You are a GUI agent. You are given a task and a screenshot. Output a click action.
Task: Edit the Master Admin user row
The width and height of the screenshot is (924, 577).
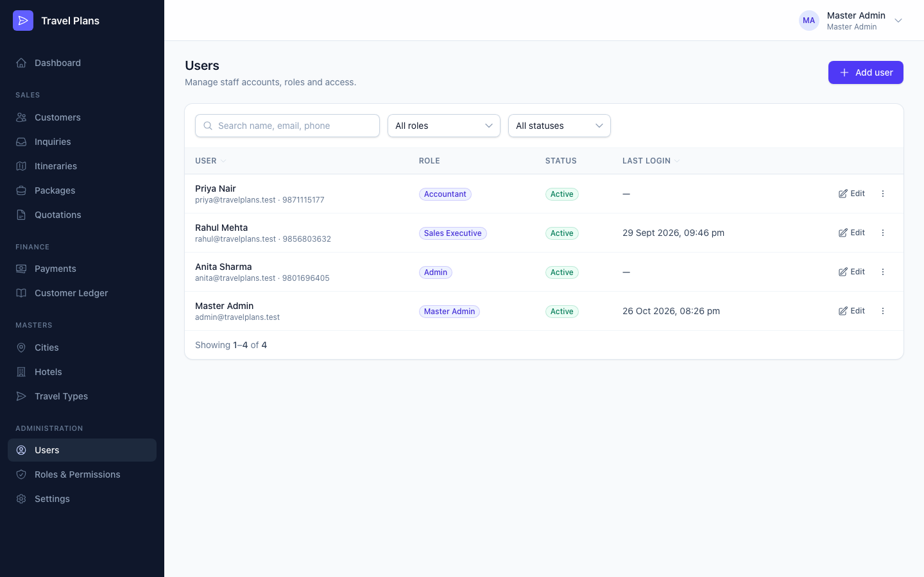(x=851, y=311)
